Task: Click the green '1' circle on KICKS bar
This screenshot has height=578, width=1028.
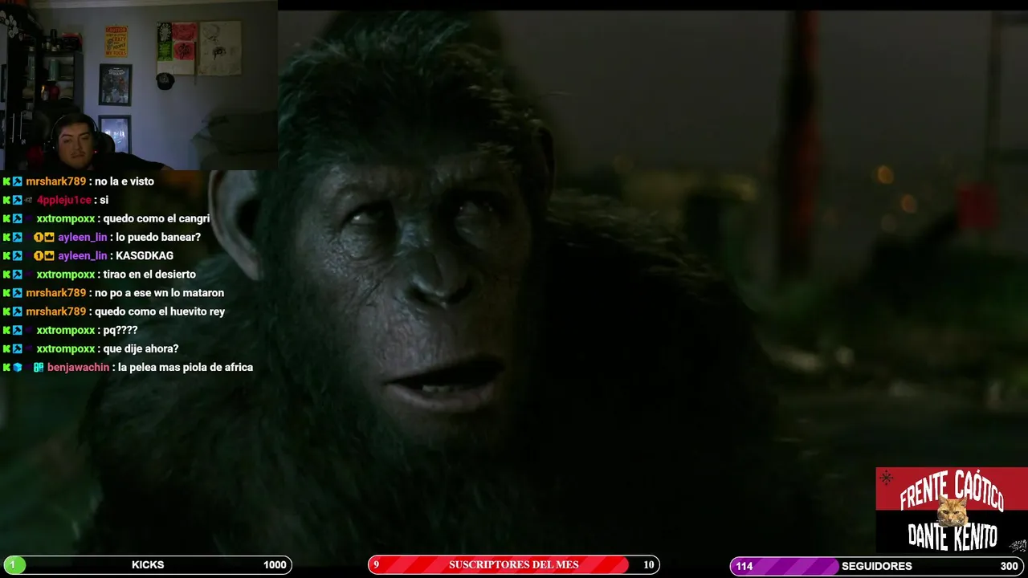Action: [13, 565]
